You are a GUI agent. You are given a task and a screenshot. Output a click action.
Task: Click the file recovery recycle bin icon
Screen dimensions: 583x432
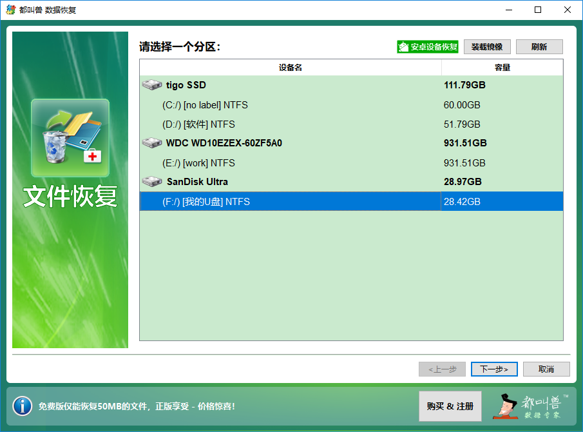coord(70,138)
